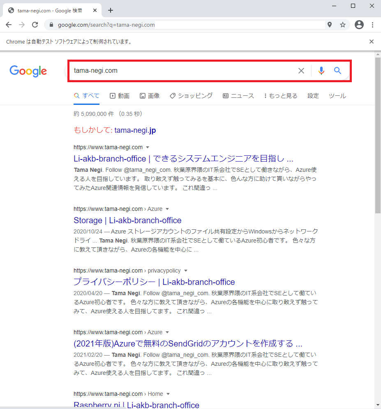Open the Raspberry pi result link

click(136, 405)
